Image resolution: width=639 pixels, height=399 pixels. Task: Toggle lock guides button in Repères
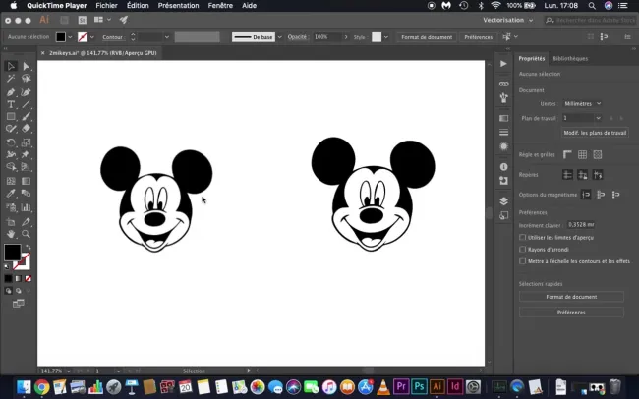point(582,175)
